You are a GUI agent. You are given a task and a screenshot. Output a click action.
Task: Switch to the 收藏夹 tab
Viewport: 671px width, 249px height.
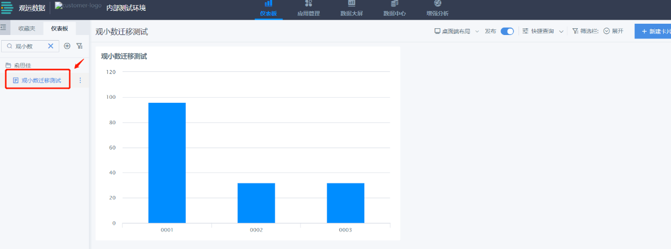pyautogui.click(x=27, y=28)
